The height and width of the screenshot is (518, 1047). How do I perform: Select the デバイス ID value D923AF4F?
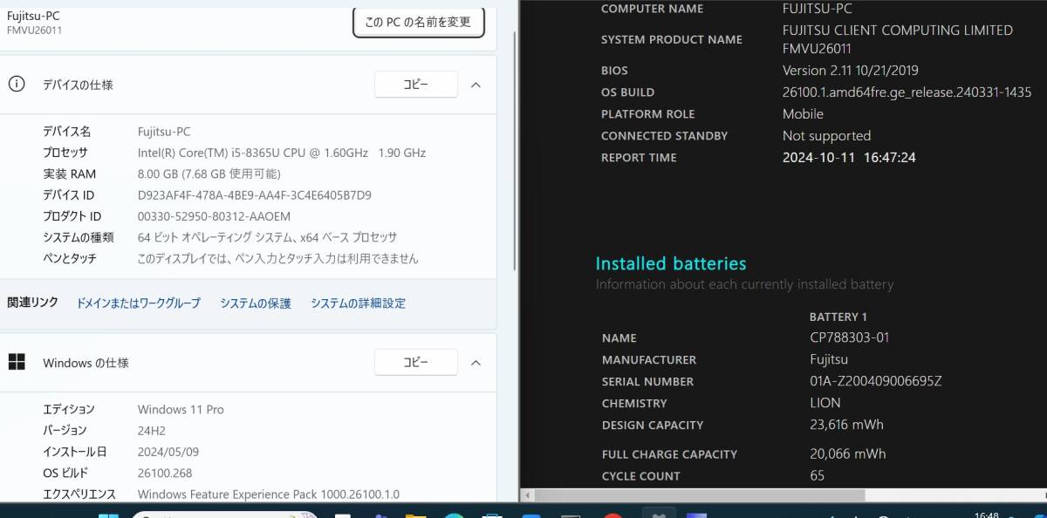click(255, 195)
